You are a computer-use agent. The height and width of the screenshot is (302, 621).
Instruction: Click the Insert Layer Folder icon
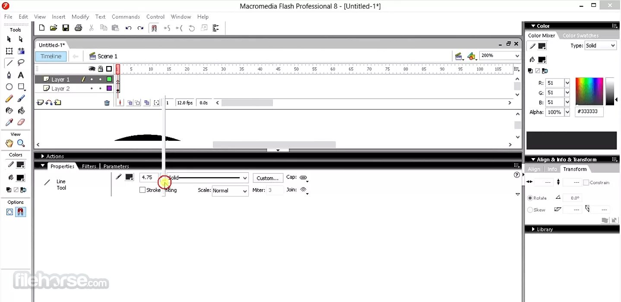tap(57, 102)
